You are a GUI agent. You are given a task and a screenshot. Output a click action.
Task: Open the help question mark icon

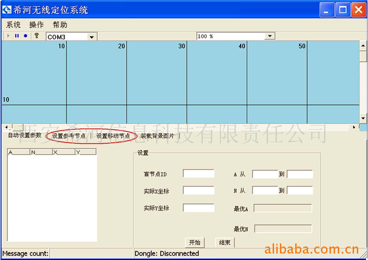click(37, 36)
